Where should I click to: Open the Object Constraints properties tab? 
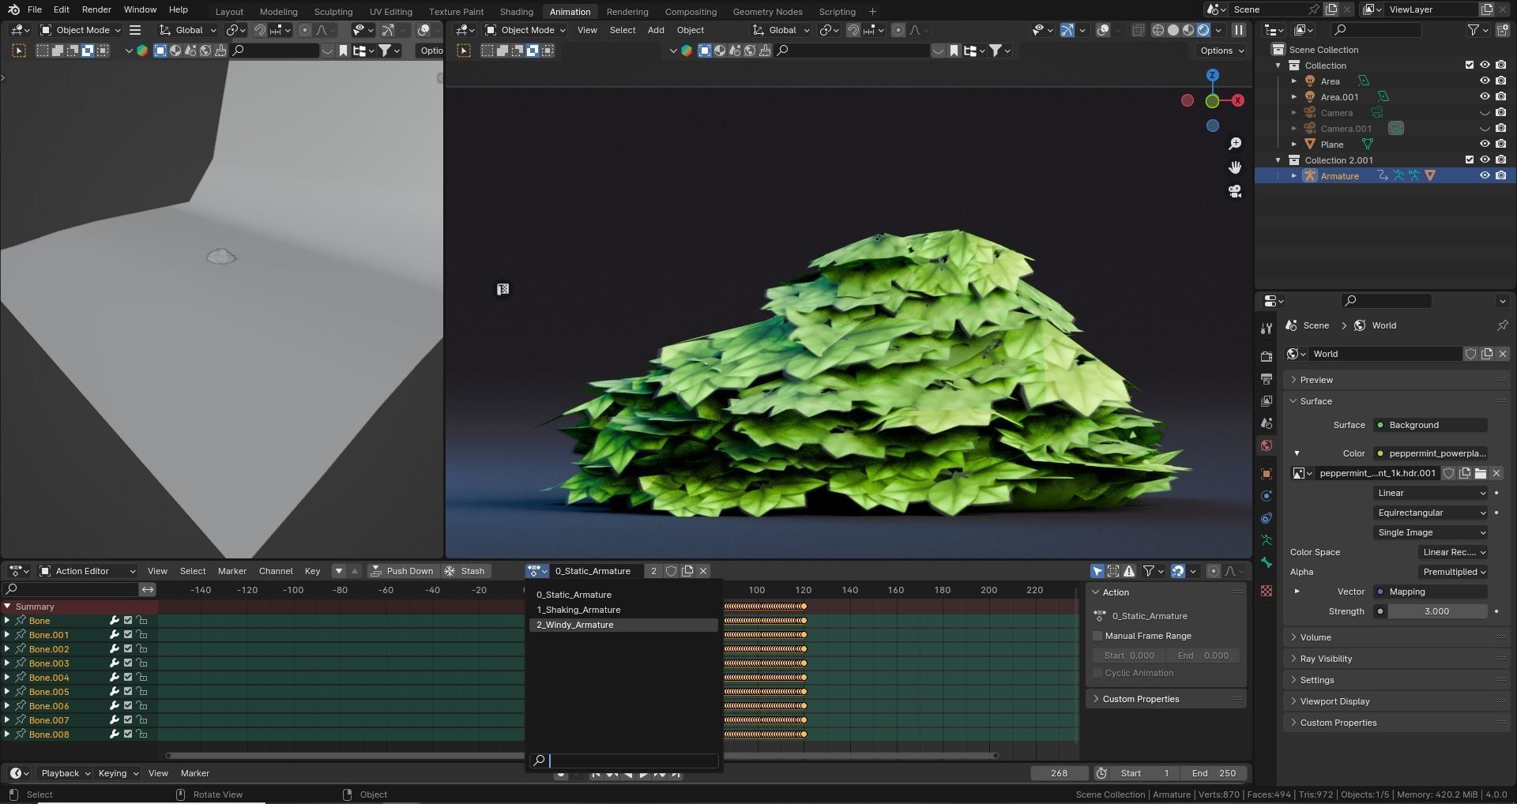(x=1267, y=518)
